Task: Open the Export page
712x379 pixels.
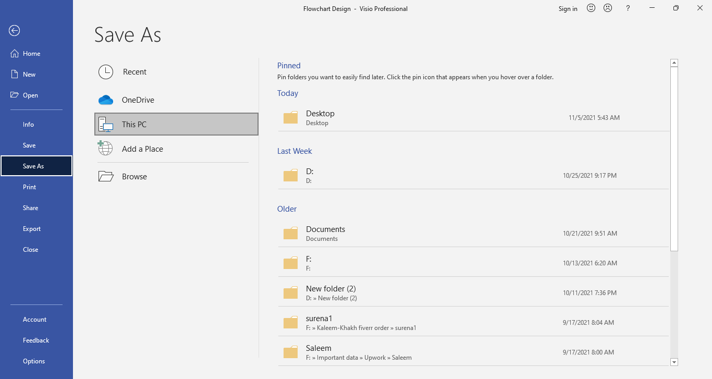Action: coord(36,229)
